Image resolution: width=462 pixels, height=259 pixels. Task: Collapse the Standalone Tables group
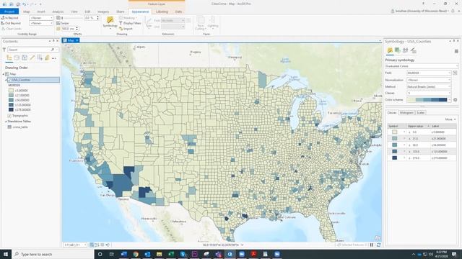(6, 122)
